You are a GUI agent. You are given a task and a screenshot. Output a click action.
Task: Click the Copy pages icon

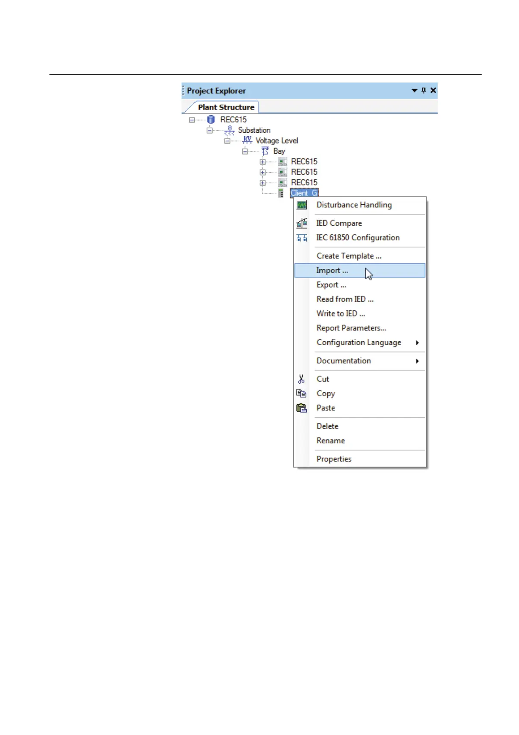[x=302, y=393]
